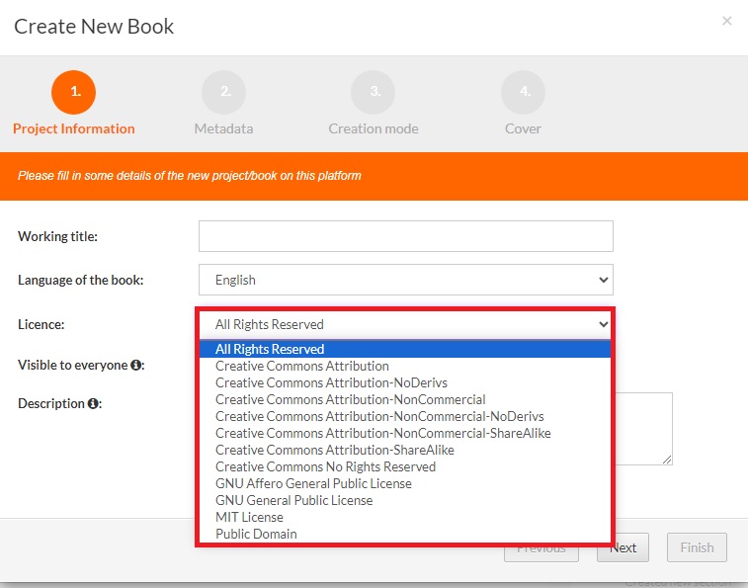Open the Language of the book dropdown
Image resolution: width=748 pixels, height=588 pixels.
point(405,280)
